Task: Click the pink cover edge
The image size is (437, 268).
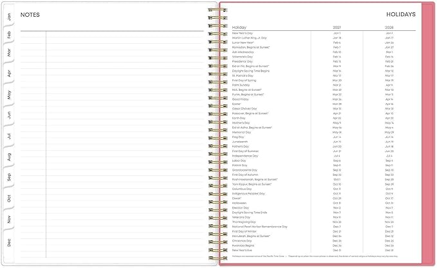Action: point(428,133)
